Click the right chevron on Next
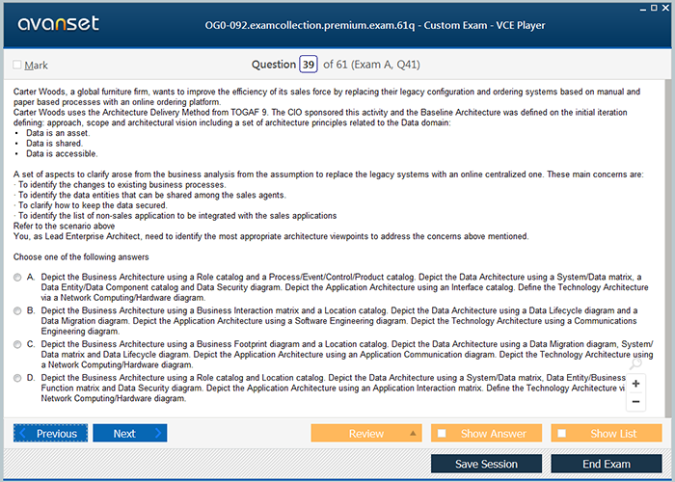Image resolution: width=675 pixels, height=482 pixels. [158, 433]
